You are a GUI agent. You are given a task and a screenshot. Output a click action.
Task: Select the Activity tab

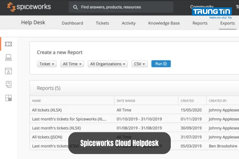pyautogui.click(x=129, y=23)
